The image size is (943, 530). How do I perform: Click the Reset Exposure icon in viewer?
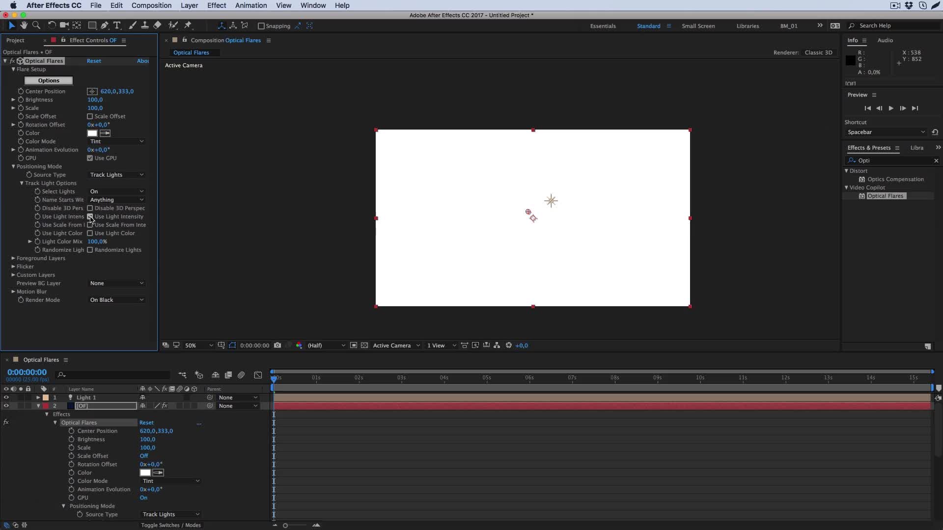509,345
